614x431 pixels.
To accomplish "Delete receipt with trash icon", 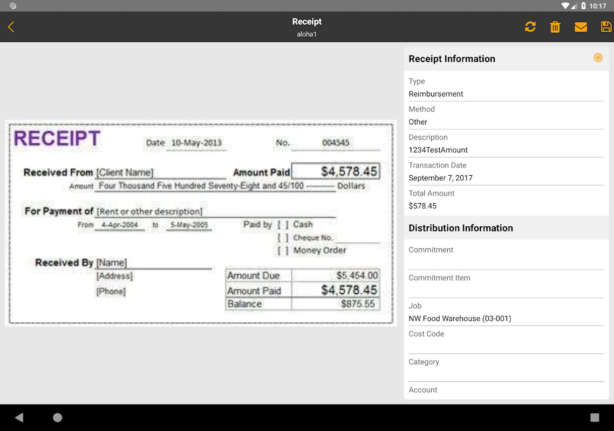I will (555, 27).
